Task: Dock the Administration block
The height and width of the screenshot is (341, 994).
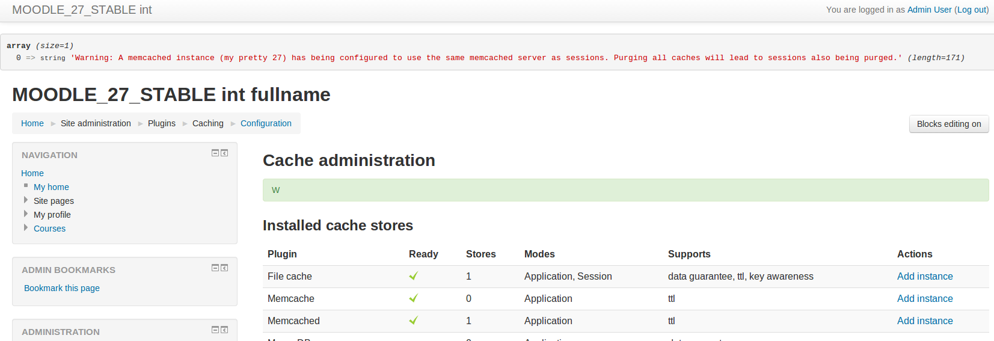Action: (224, 330)
